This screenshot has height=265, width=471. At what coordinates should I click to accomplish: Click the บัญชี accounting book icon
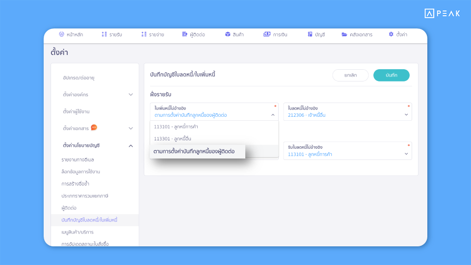click(x=310, y=34)
